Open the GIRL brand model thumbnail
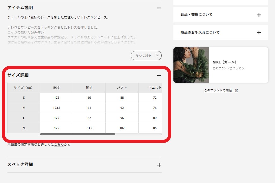The width and height of the screenshot is (275, 183). click(x=191, y=65)
